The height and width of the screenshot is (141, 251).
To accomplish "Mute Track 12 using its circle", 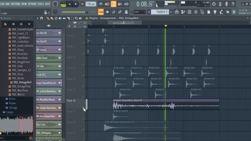I will [84, 86].
